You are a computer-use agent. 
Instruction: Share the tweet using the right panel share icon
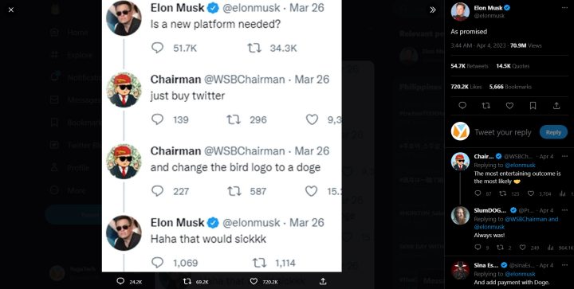[556, 106]
